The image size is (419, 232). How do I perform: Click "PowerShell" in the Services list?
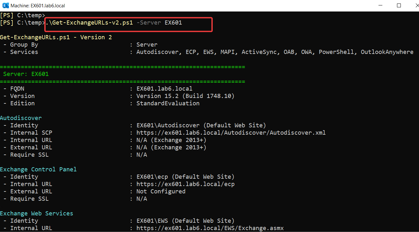point(336,52)
